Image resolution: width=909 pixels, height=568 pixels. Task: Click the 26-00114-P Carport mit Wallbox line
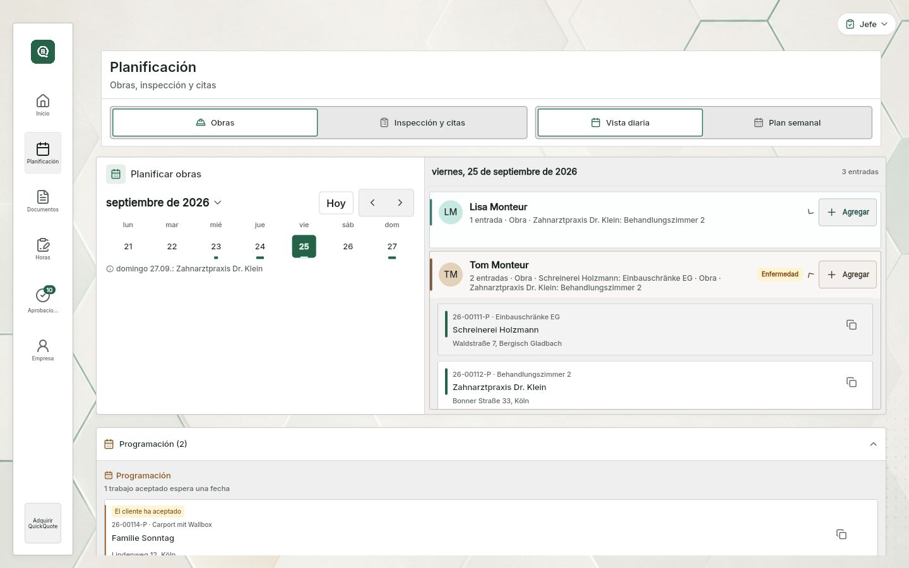(162, 524)
